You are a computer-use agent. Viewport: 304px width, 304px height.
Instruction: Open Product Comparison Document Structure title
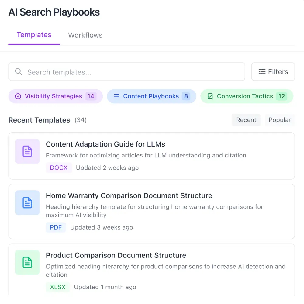pyautogui.click(x=116, y=255)
